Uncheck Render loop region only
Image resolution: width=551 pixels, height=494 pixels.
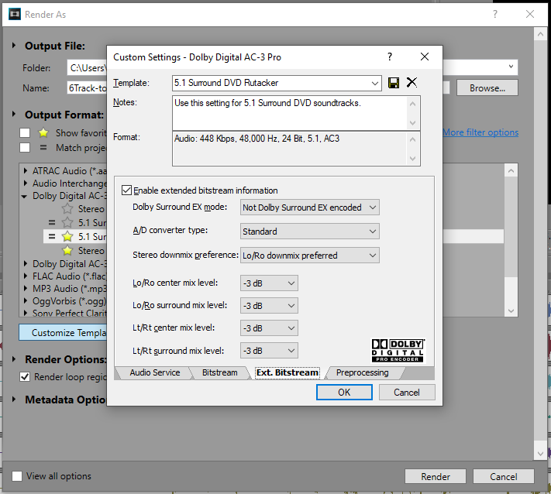pos(25,377)
